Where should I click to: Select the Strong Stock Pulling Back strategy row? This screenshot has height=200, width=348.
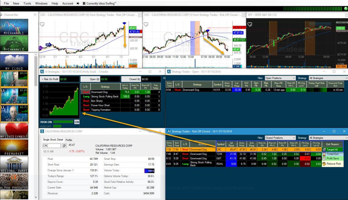pos(121,97)
